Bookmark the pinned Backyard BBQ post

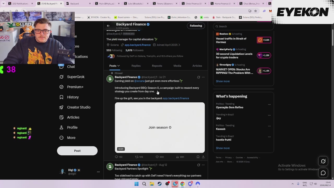pyautogui.click(x=198, y=157)
